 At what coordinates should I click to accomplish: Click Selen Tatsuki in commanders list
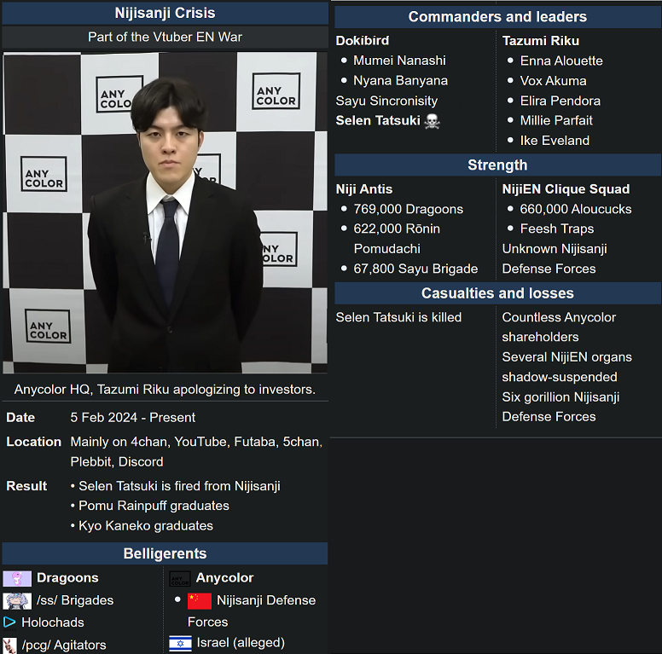pos(378,121)
